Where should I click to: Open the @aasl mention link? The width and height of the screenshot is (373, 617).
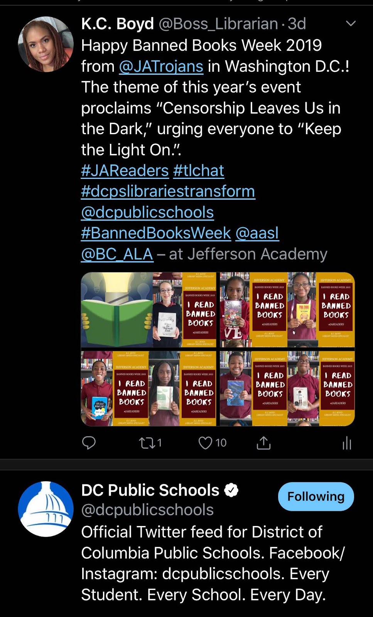(x=257, y=233)
